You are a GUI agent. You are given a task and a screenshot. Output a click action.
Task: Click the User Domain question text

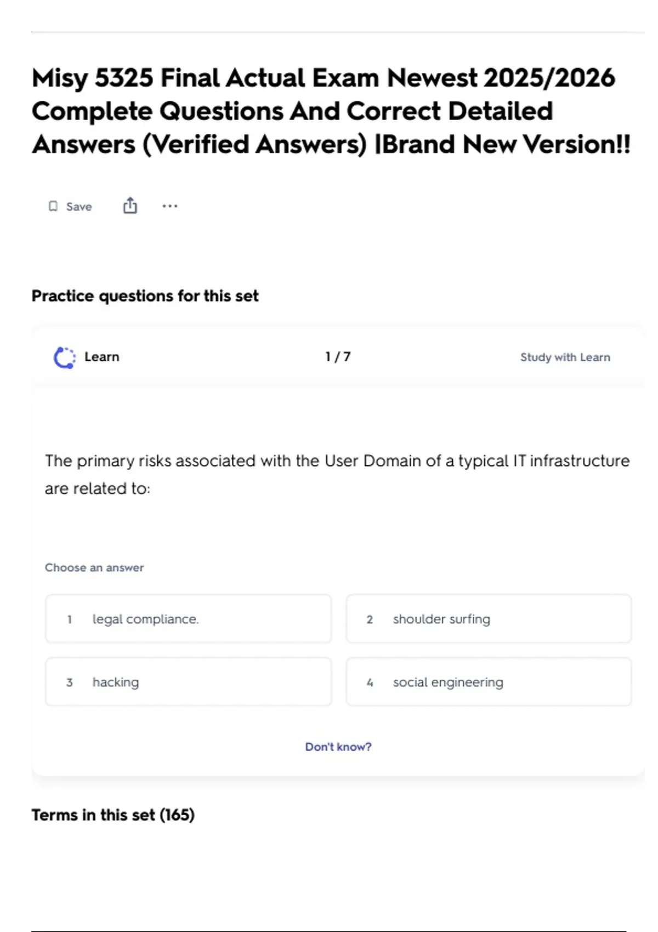coord(337,474)
